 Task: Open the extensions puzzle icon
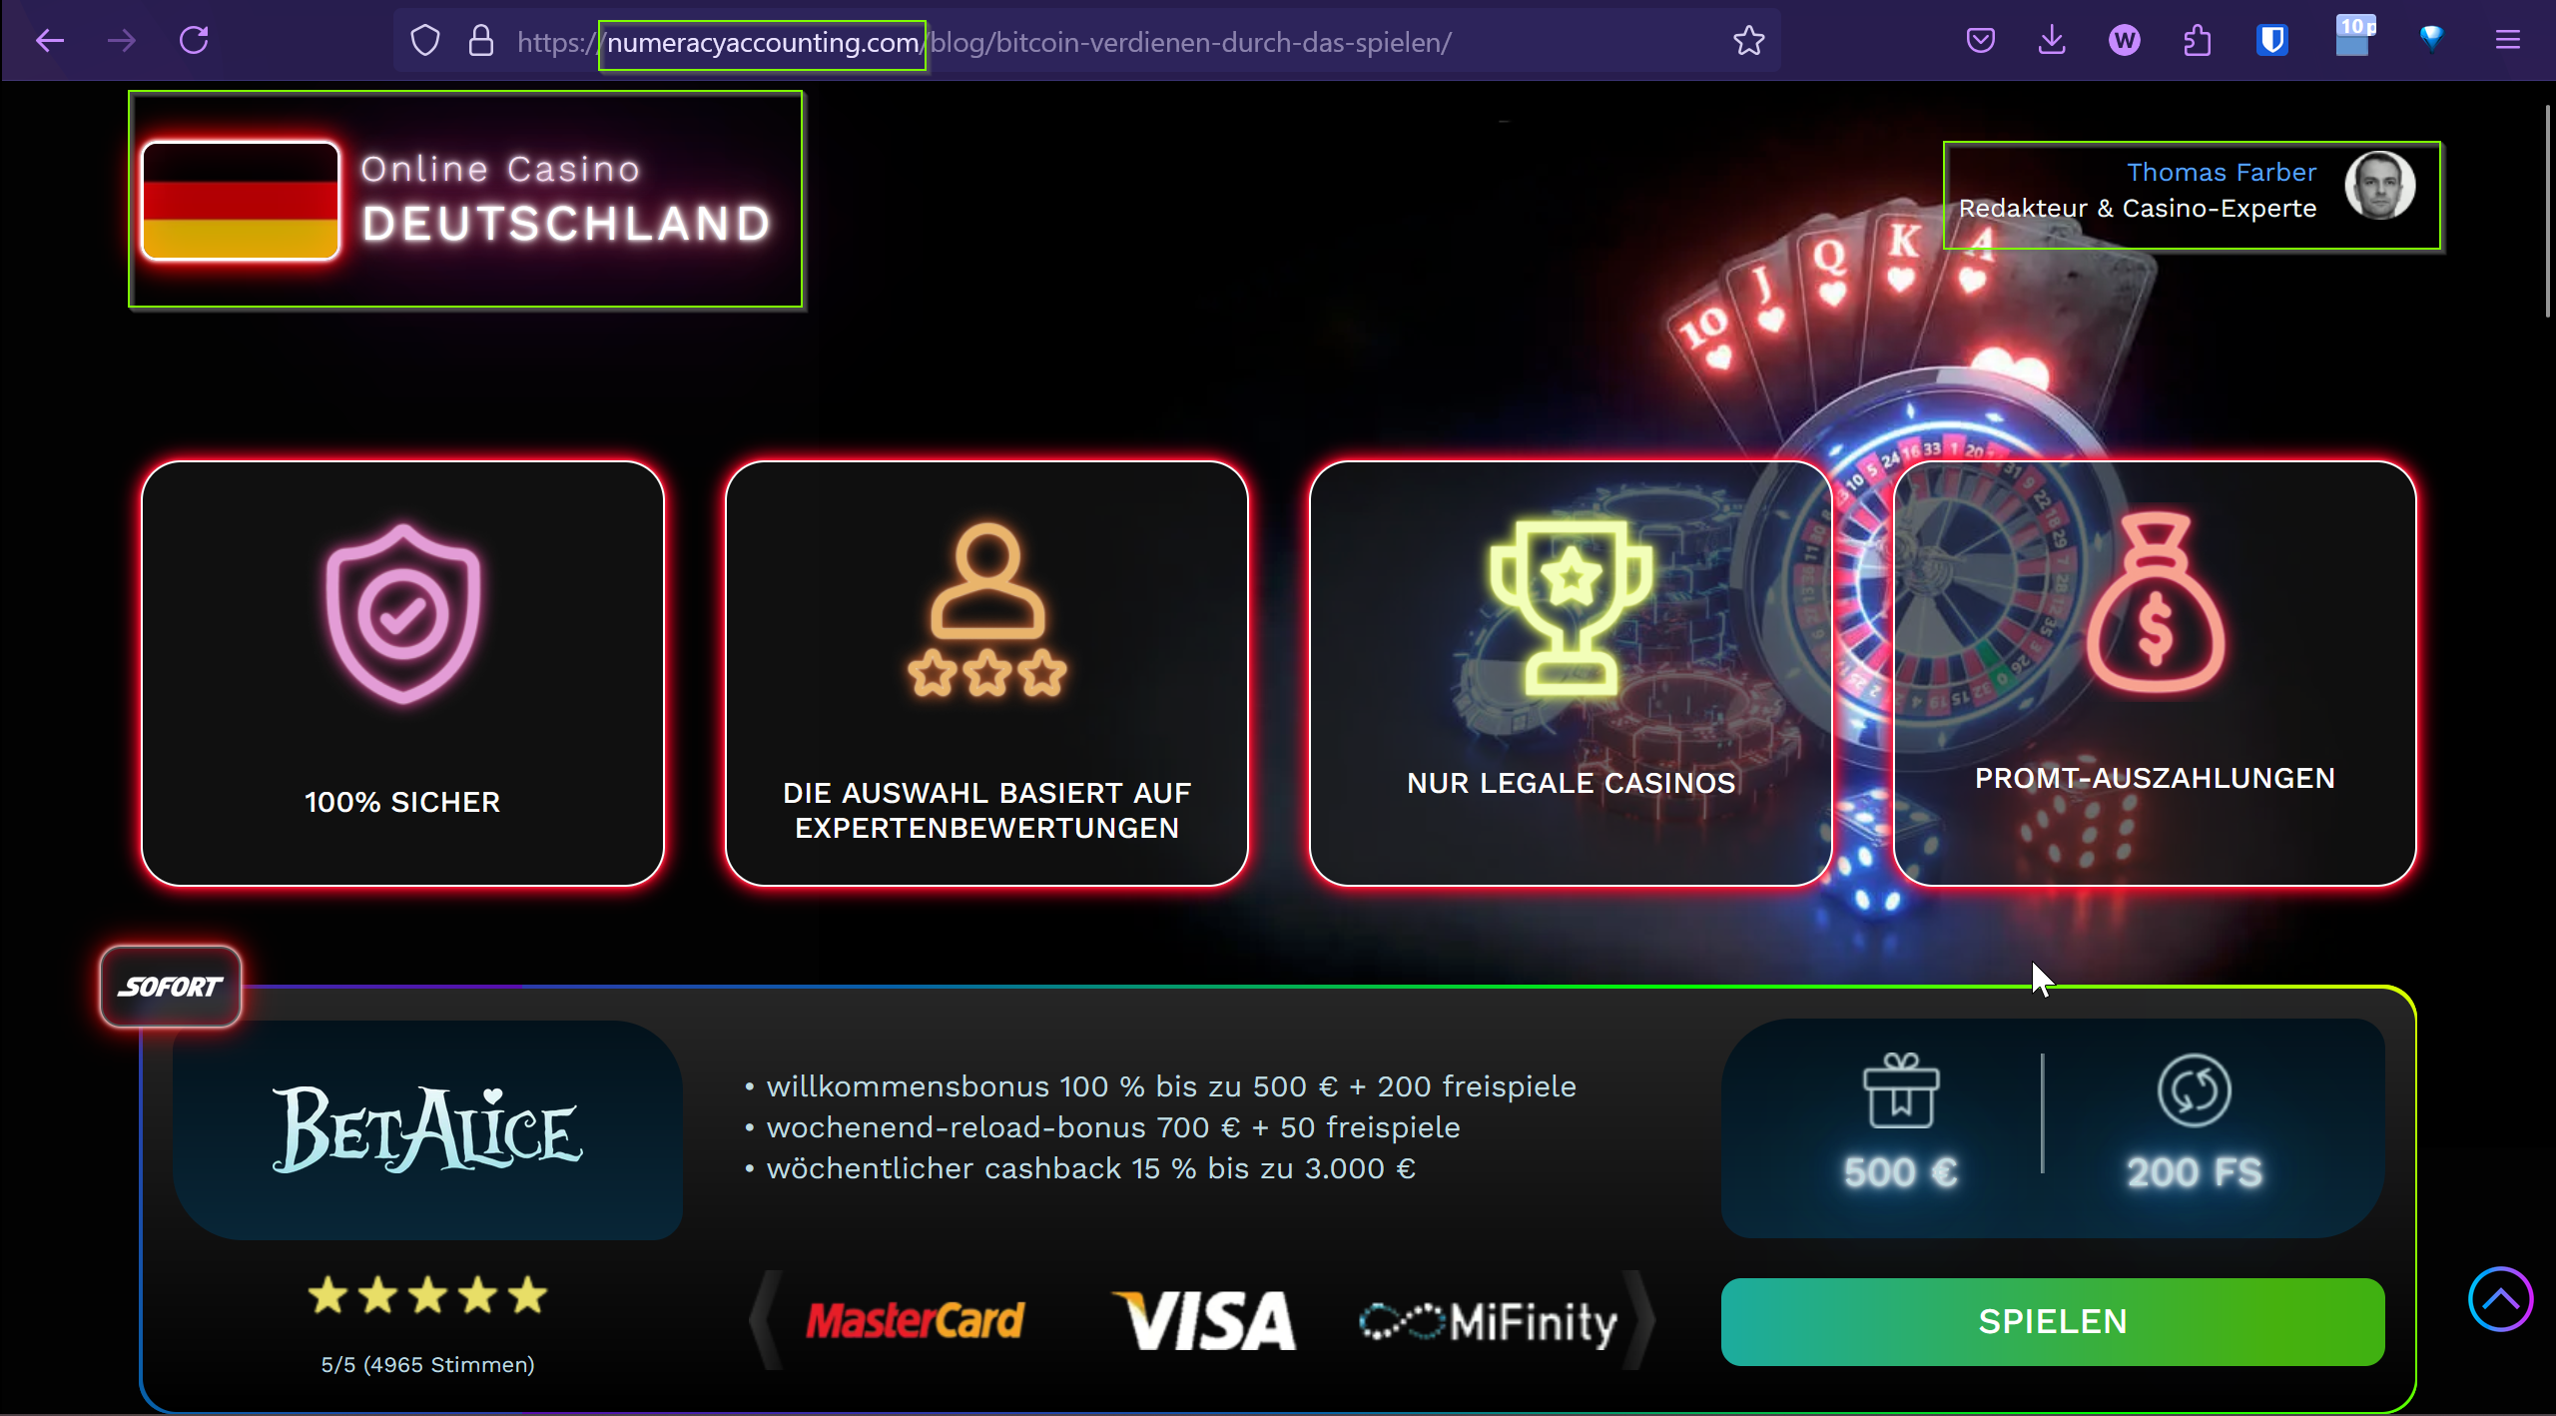click(x=2197, y=41)
